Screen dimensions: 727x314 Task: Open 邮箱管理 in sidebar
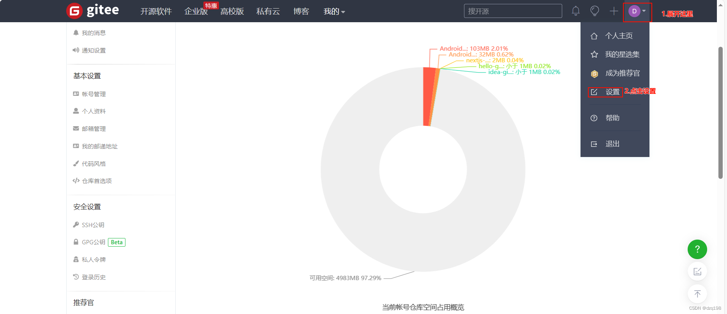click(94, 129)
